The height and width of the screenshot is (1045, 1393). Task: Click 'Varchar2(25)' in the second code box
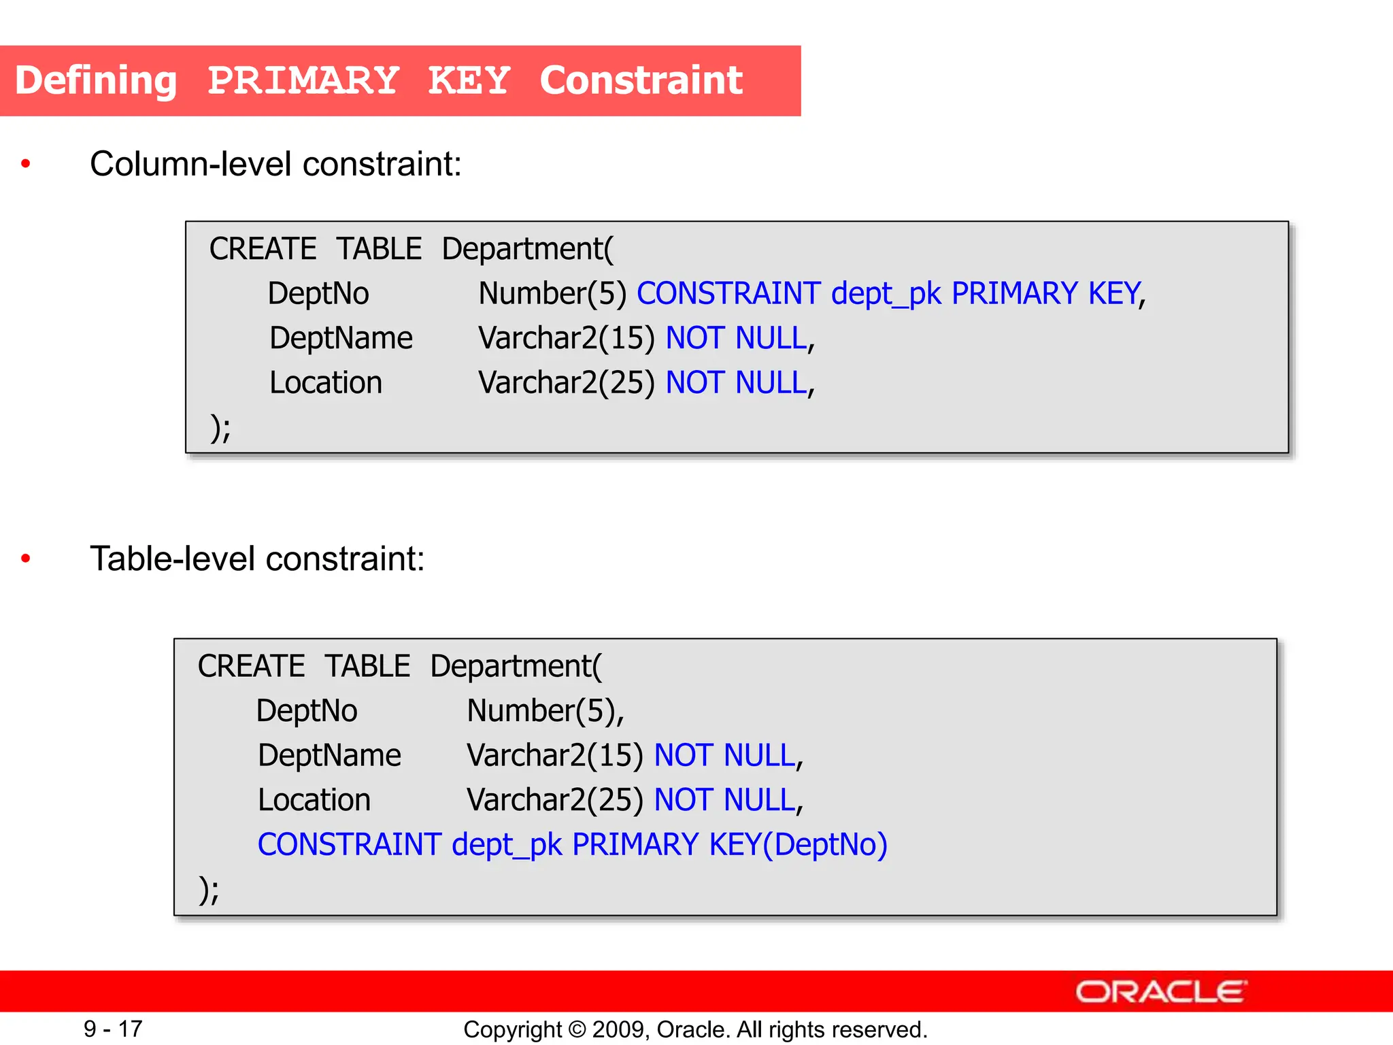555,800
